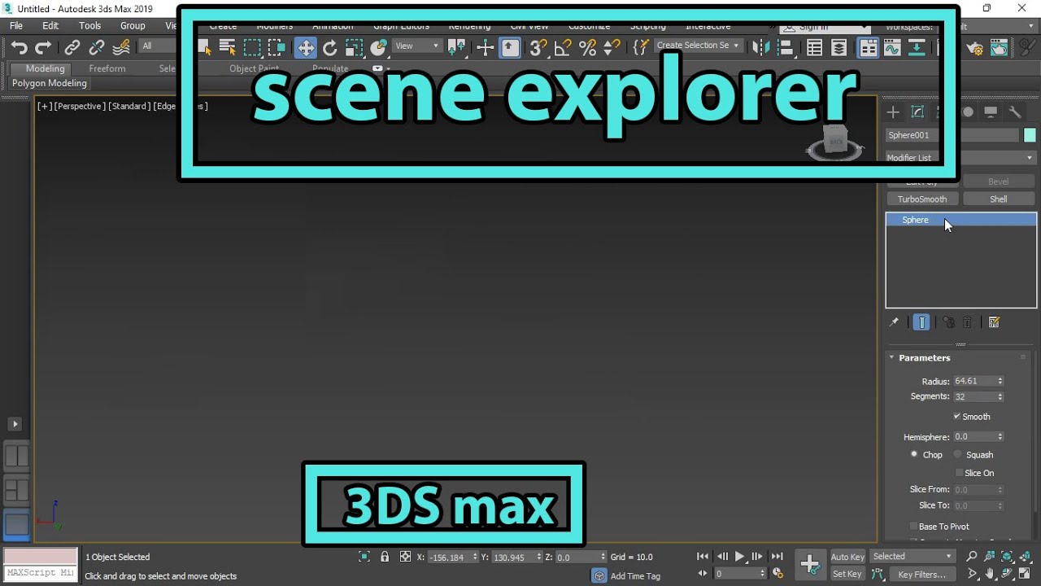Viewport: 1041px width, 586px height.
Task: Enable the Base To Pivot checkbox
Action: 913,527
